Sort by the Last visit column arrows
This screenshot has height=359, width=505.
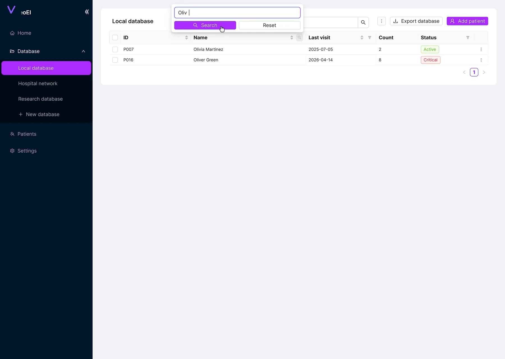[x=362, y=38]
